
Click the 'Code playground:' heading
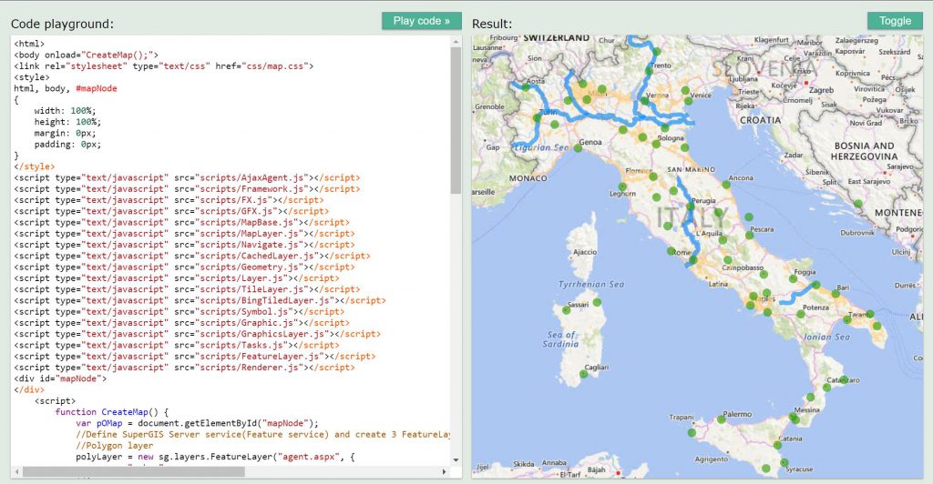point(62,24)
